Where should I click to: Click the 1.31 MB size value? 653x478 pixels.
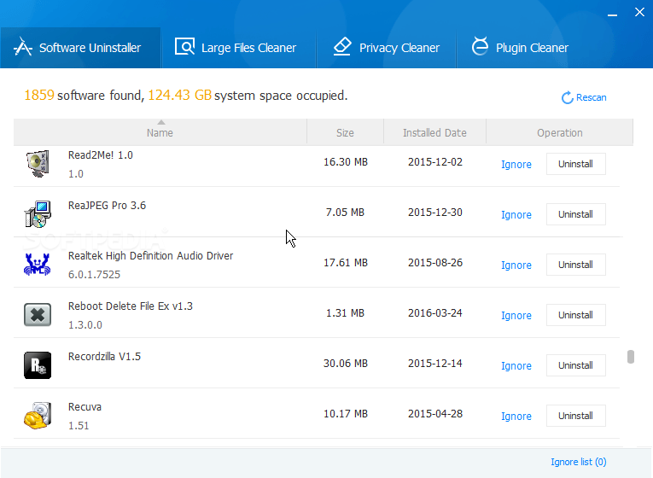tap(345, 312)
